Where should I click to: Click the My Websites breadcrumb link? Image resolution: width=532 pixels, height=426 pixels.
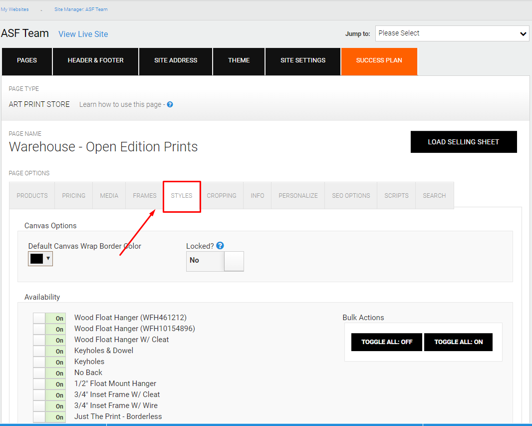(x=15, y=9)
